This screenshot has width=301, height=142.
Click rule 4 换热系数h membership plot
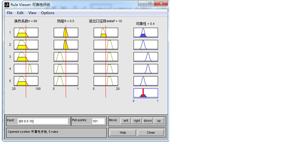point(26,69)
